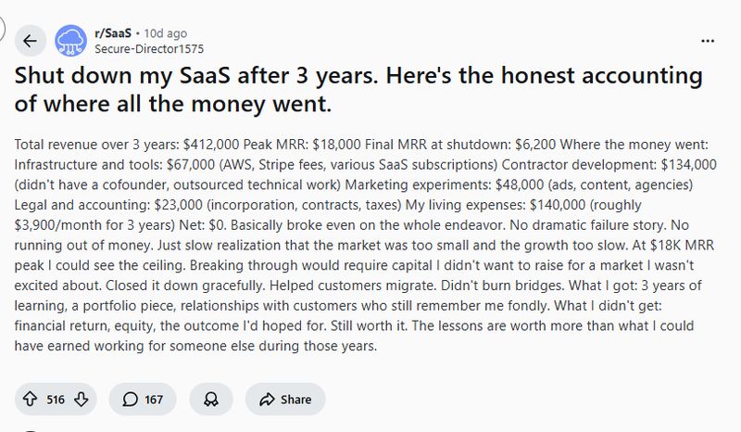Go to the r/SaaS subreddit link
741x432 pixels.
click(114, 33)
